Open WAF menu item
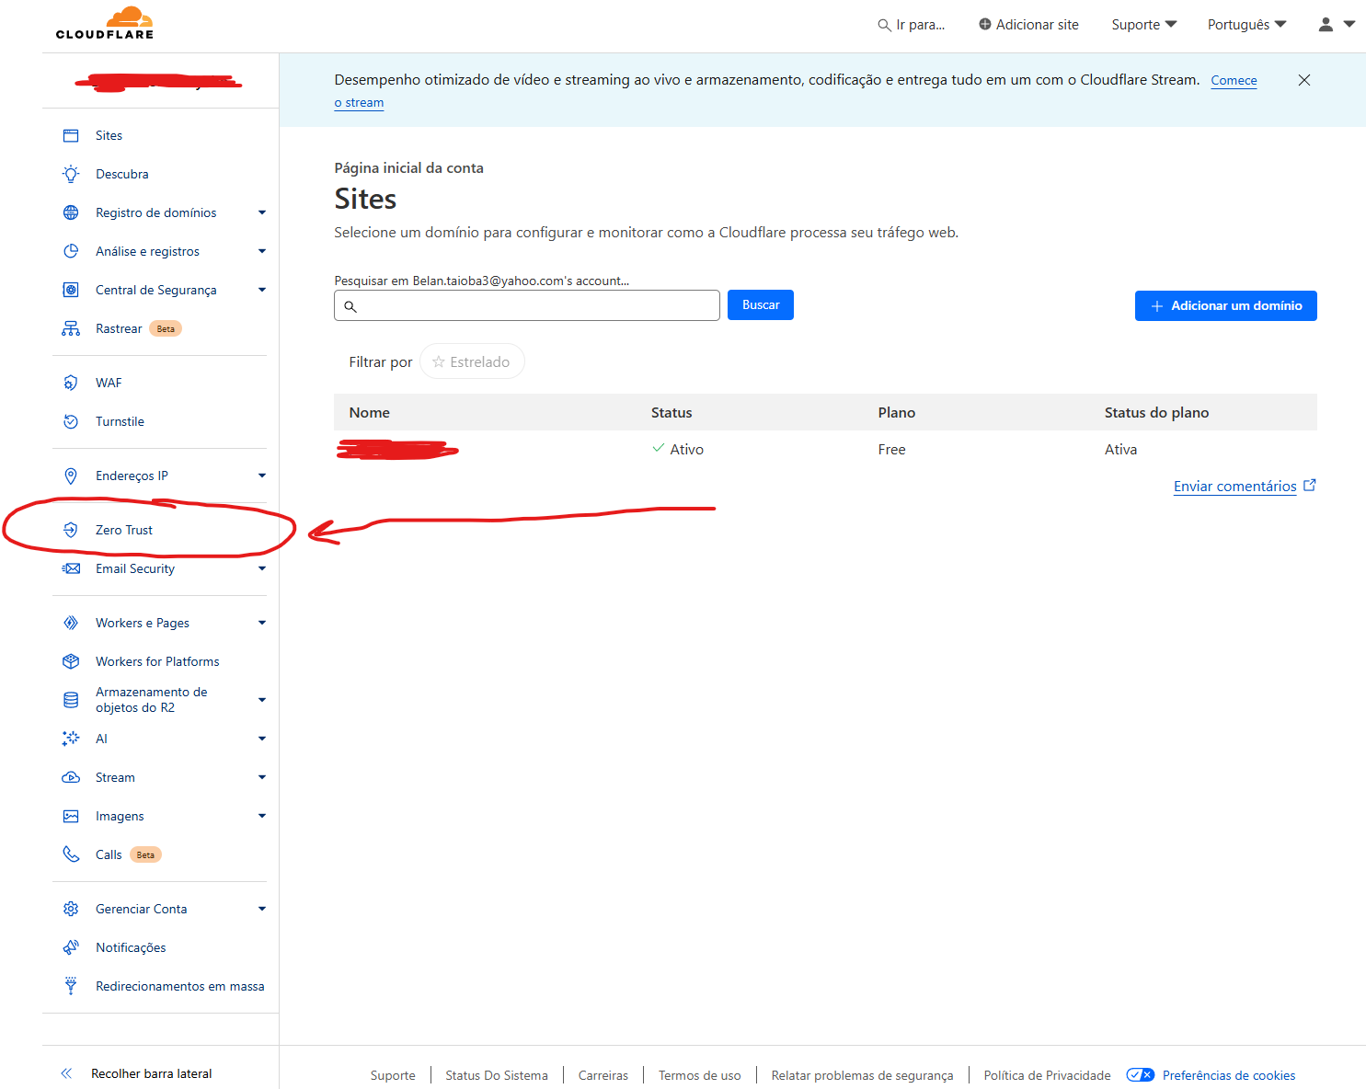The width and height of the screenshot is (1366, 1089). pos(109,383)
